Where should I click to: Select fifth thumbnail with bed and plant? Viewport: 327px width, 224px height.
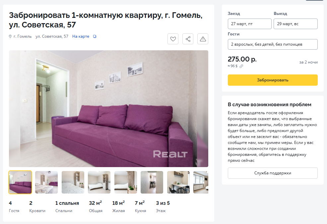coord(126,182)
